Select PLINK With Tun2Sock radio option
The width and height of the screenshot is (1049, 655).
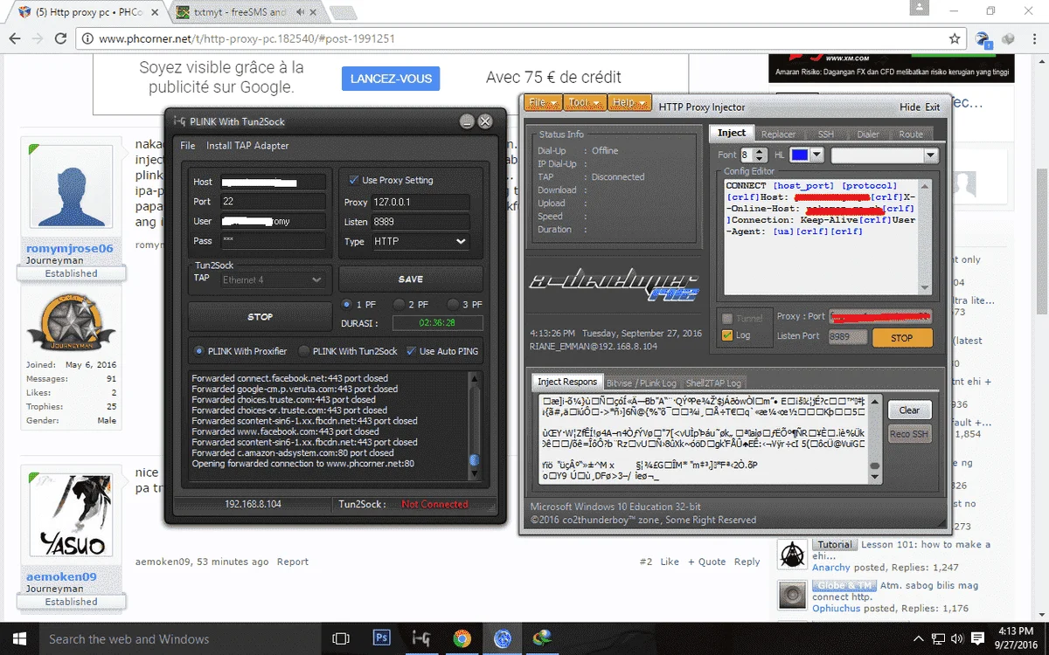(304, 351)
